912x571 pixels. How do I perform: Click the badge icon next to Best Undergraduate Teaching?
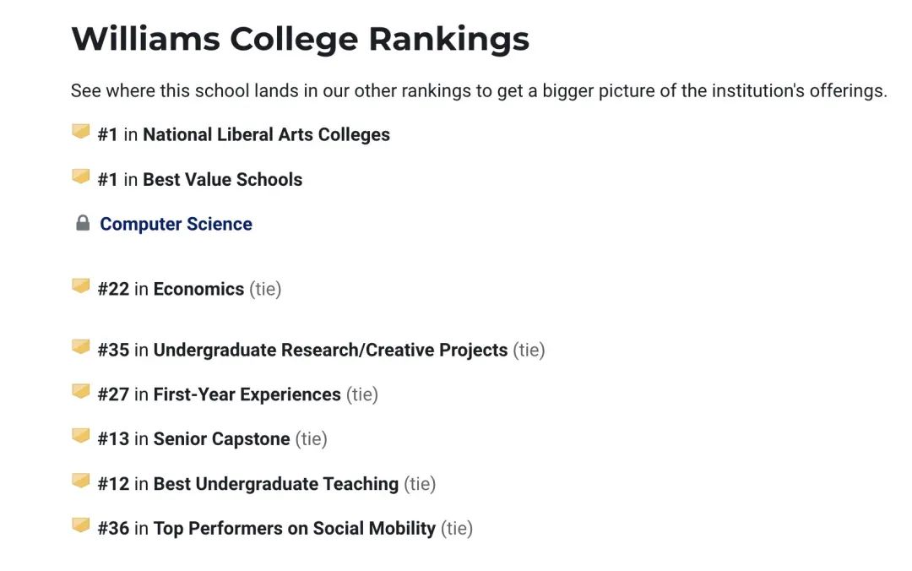tap(81, 481)
